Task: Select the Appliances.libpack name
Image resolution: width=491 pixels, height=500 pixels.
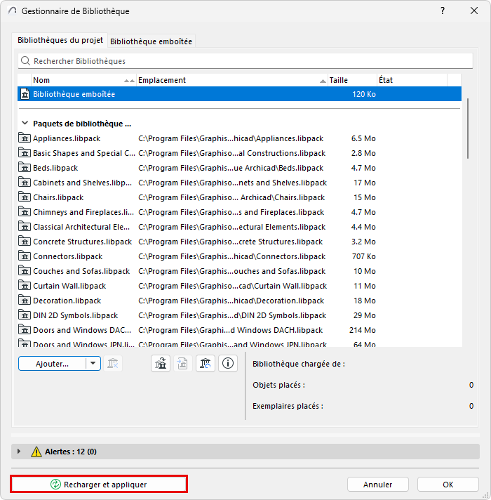Action: point(67,138)
